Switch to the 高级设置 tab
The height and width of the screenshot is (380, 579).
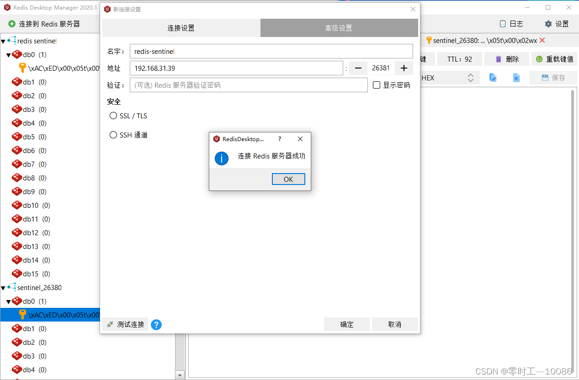(339, 28)
